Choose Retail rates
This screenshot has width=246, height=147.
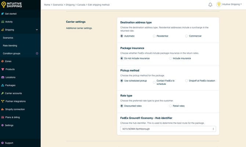click(x=170, y=106)
